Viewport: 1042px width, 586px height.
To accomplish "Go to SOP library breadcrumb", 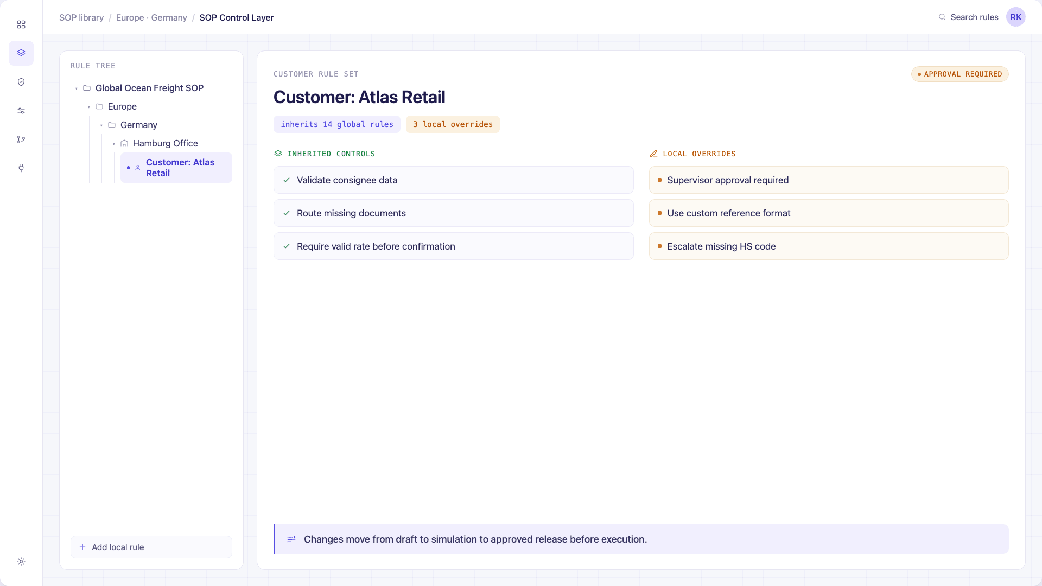I will [81, 17].
